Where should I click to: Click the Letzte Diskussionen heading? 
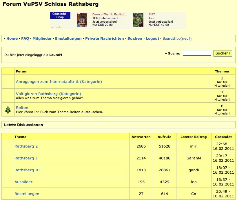click(x=23, y=125)
